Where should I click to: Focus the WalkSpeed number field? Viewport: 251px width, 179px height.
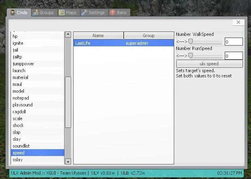point(233,42)
